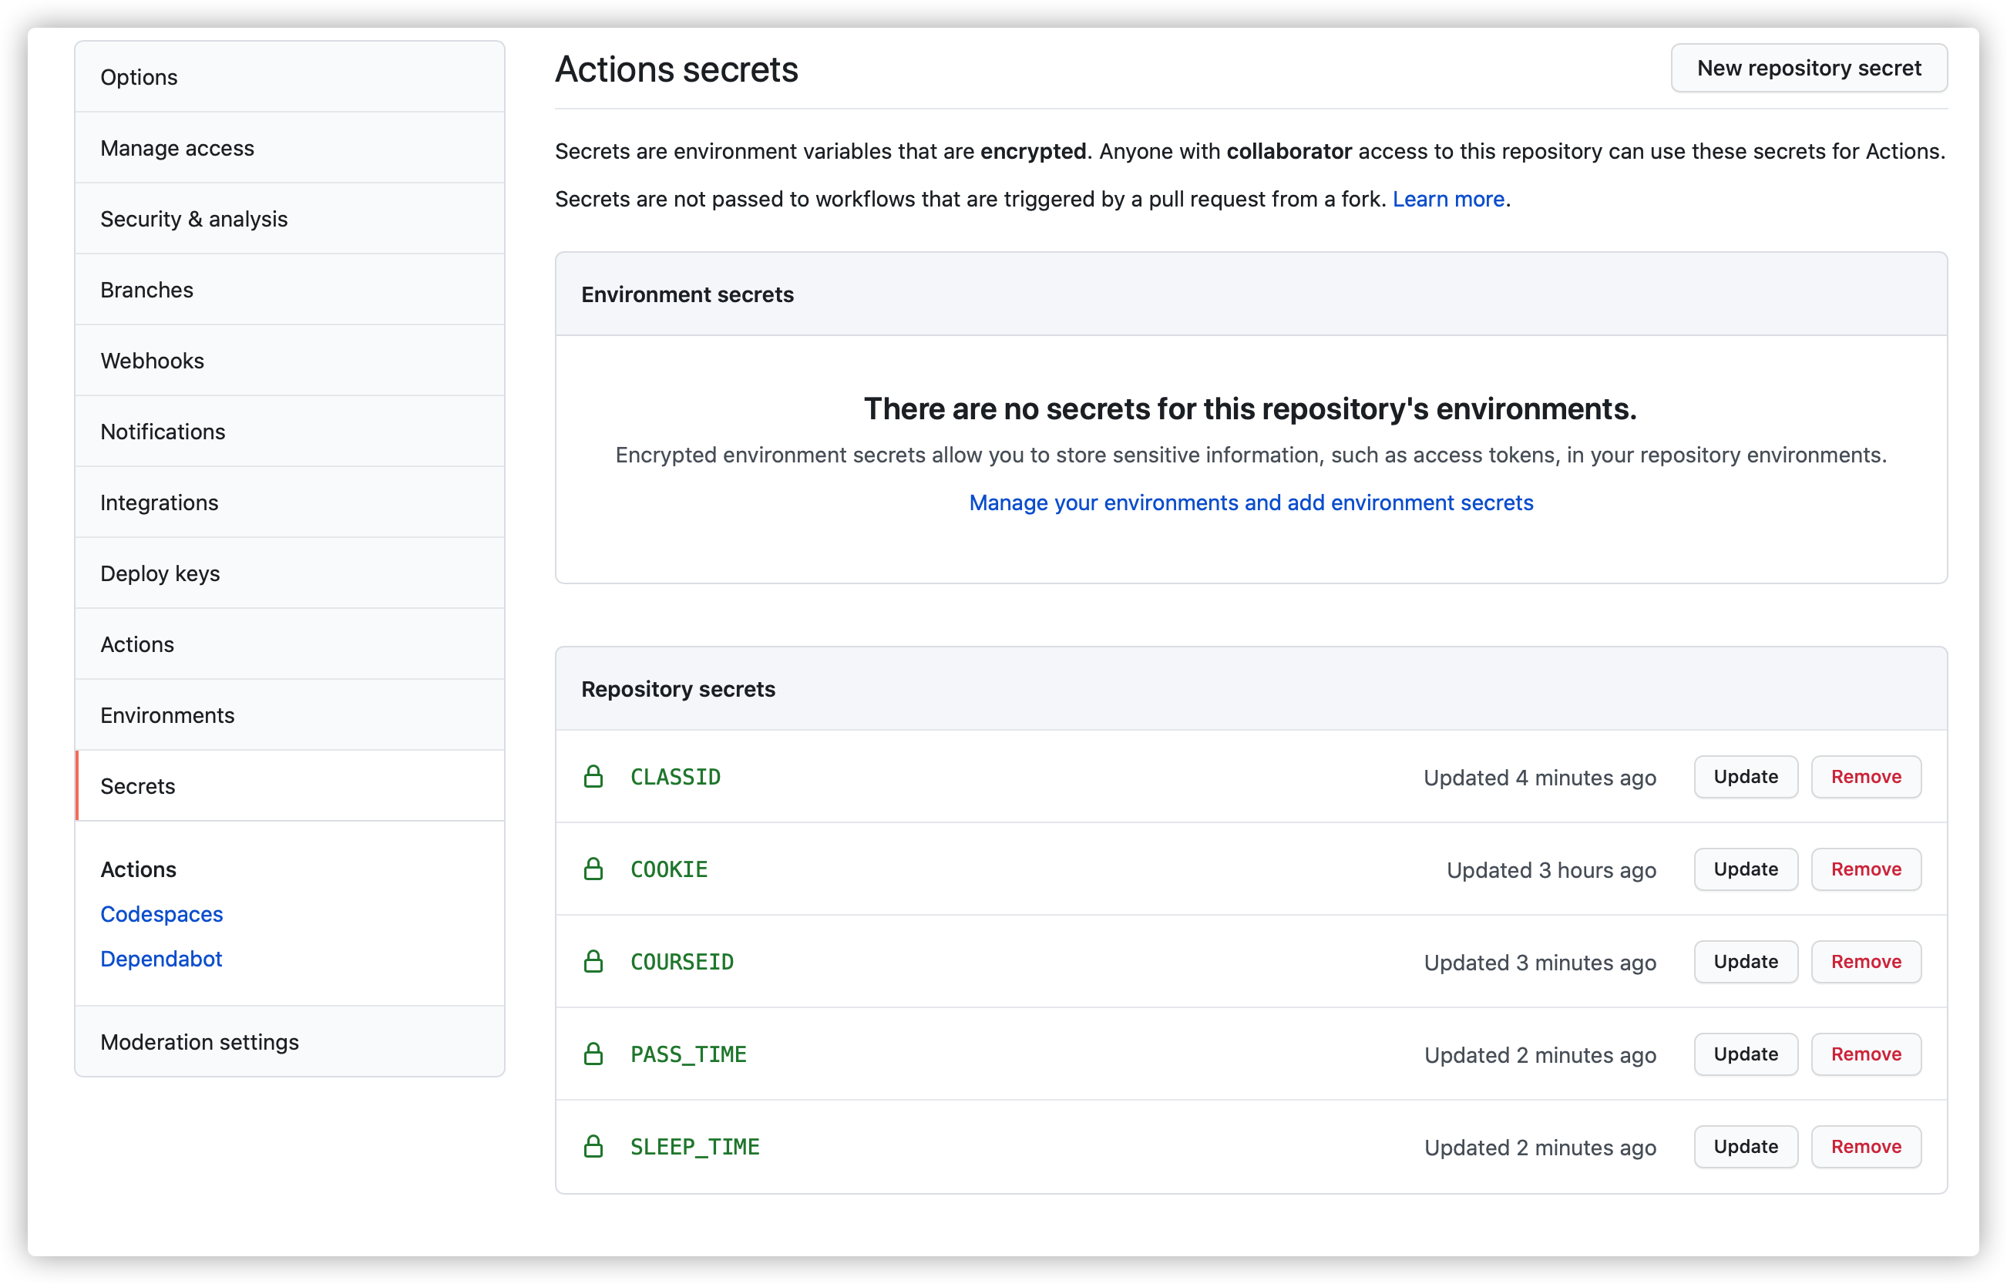Update the CLASSID secret
The width and height of the screenshot is (2007, 1284).
point(1745,776)
